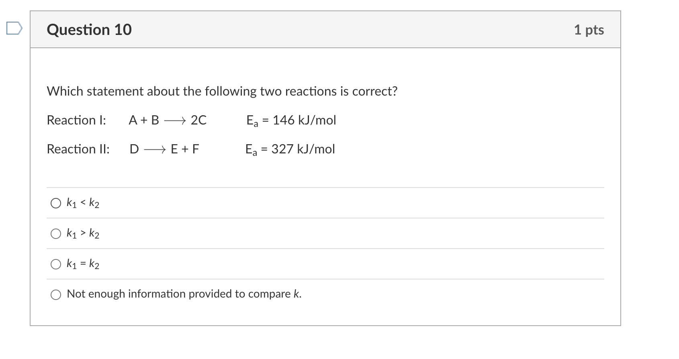Select the radio button for k₁ > k₂
This screenshot has height=359, width=679.
[56, 233]
